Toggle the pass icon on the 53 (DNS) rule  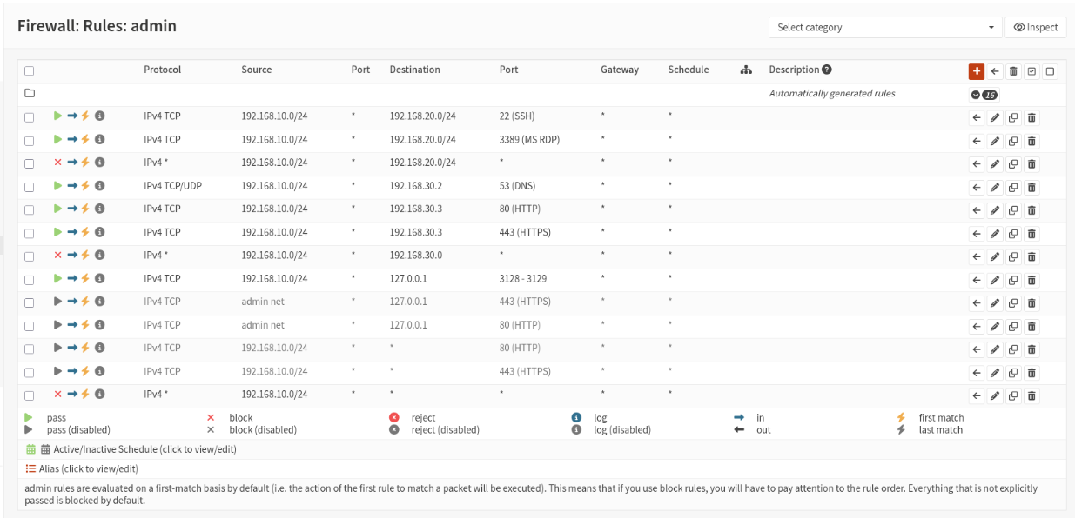pos(57,185)
